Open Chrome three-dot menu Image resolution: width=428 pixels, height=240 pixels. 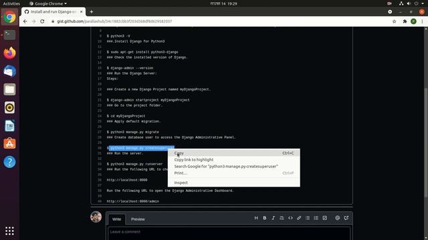point(422,21)
